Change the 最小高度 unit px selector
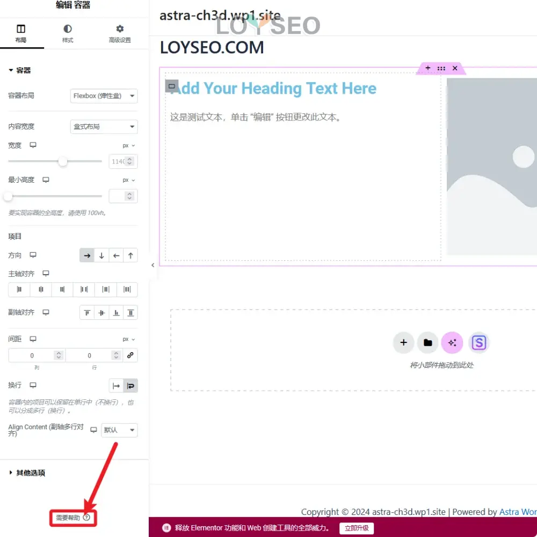 click(129, 180)
